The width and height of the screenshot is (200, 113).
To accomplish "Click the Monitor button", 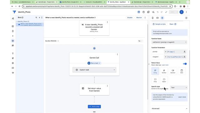I will coord(139,18).
